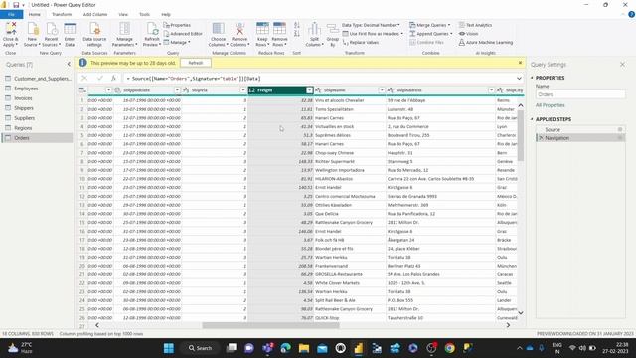Sort the column ascending
Viewport: 636px width, 358px height.
tap(297, 25)
